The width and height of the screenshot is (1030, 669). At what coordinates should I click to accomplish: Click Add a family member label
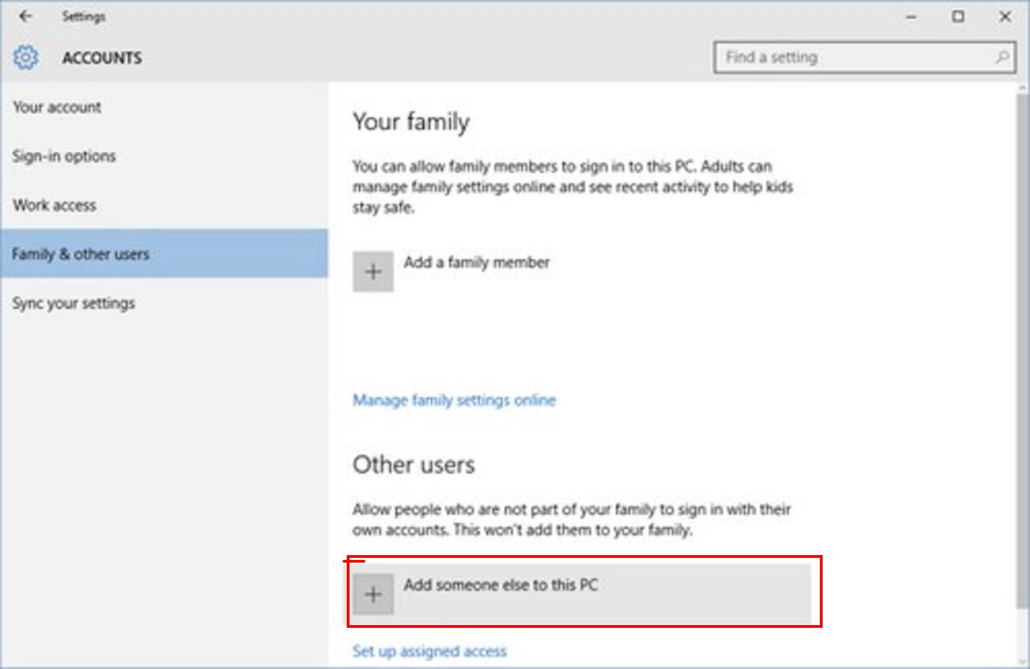tap(477, 262)
